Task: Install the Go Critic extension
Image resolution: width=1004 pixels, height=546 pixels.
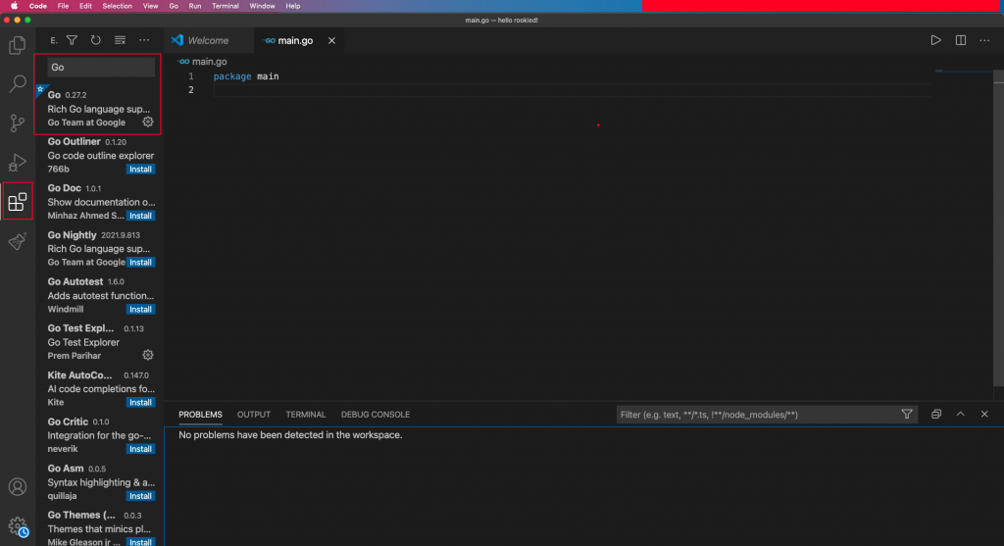Action: [140, 449]
